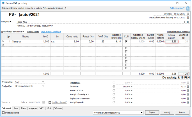This screenshot has width=192, height=117.
Task: Click the plus icon to add buyer
Action: 184,22
